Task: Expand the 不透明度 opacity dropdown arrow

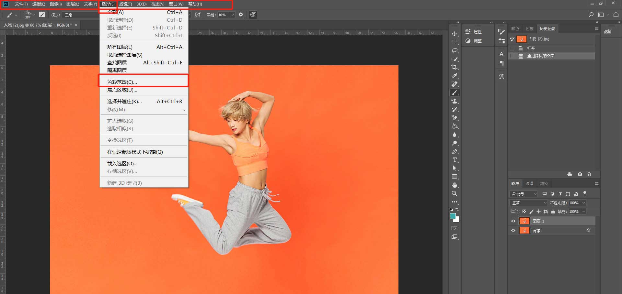Action: (583, 203)
